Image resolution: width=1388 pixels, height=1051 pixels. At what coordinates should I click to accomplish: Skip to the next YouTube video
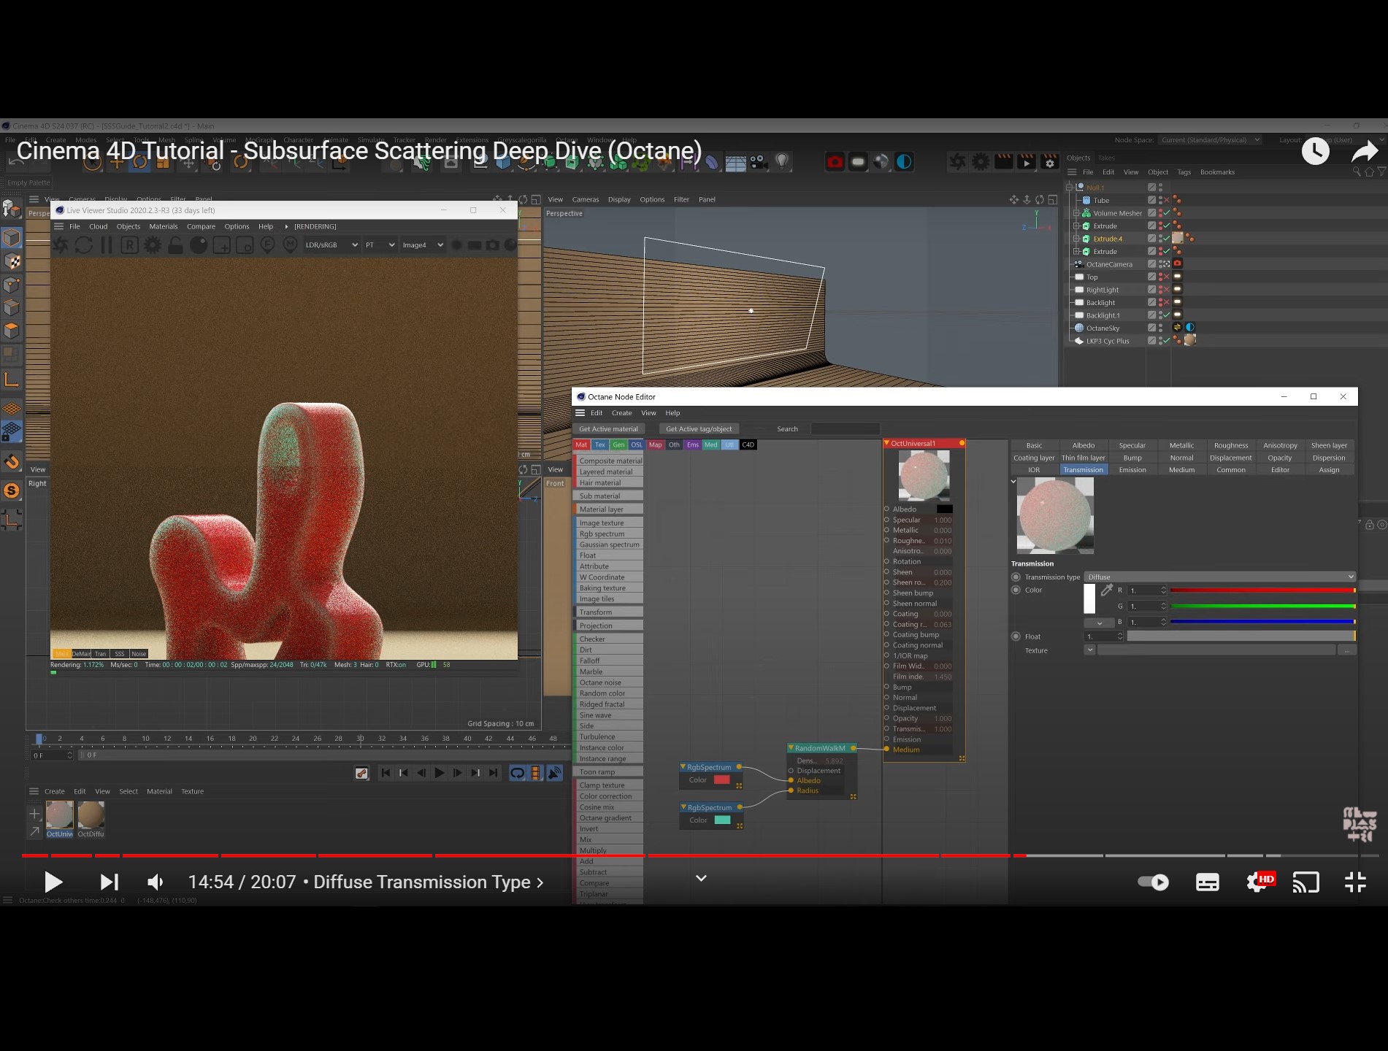click(x=109, y=882)
